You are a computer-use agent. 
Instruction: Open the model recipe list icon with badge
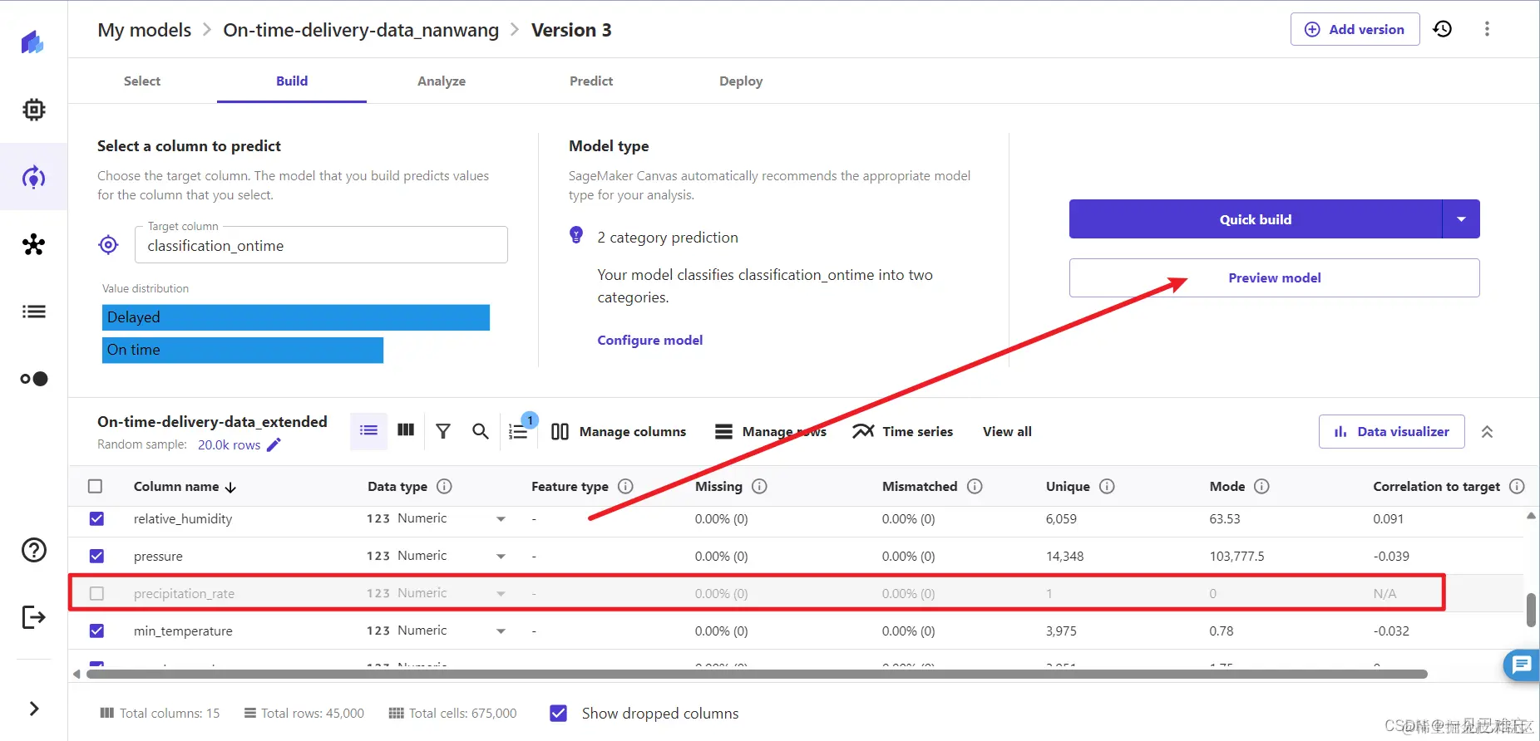pos(518,431)
